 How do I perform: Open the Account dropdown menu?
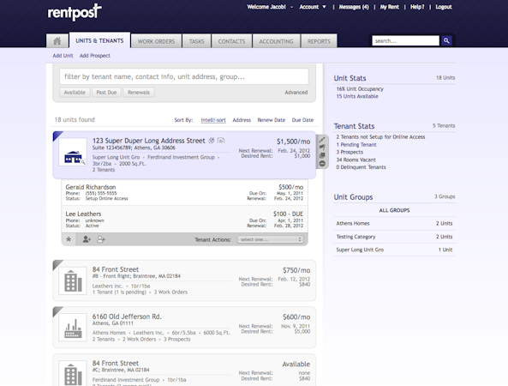(x=313, y=7)
